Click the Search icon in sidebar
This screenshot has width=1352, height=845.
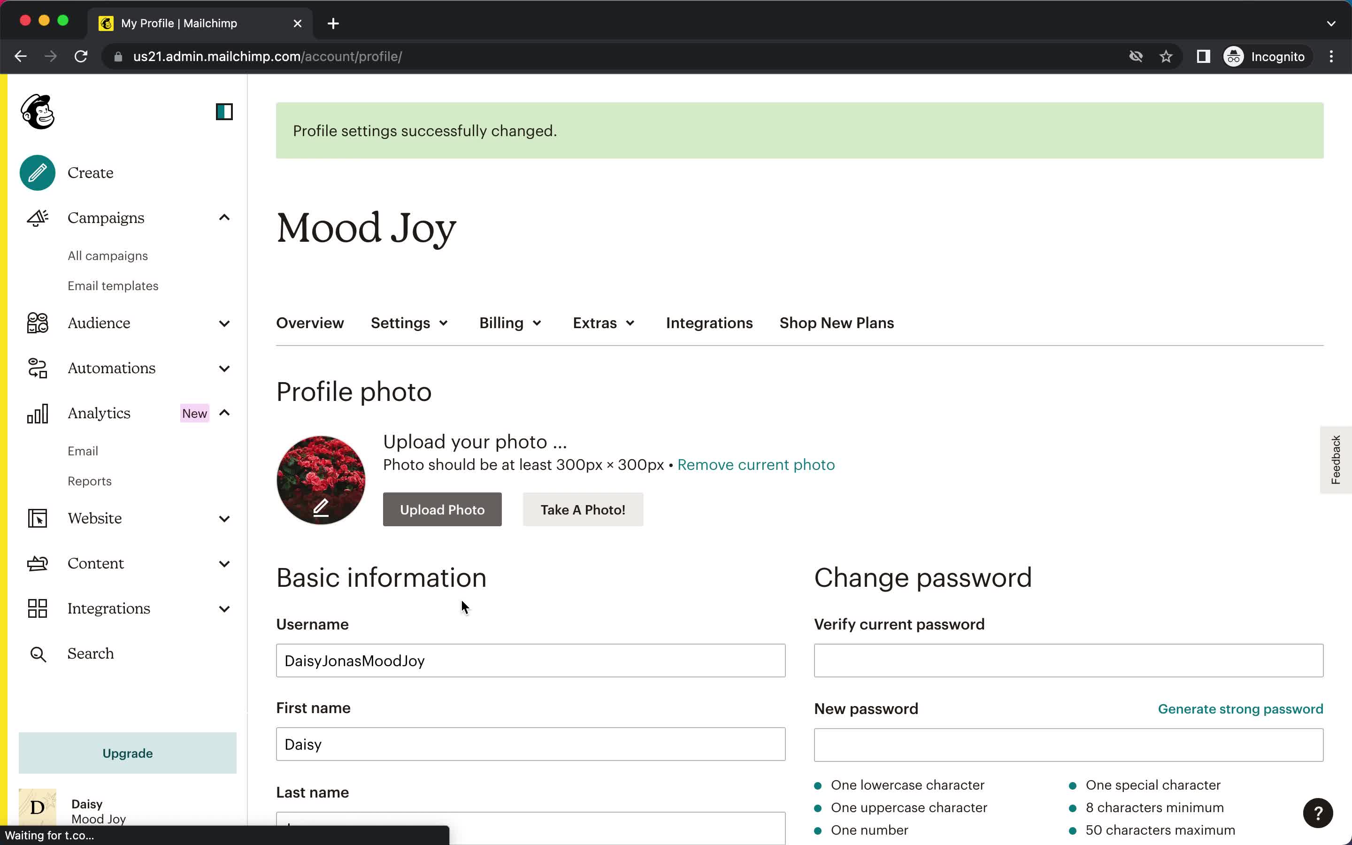click(36, 653)
